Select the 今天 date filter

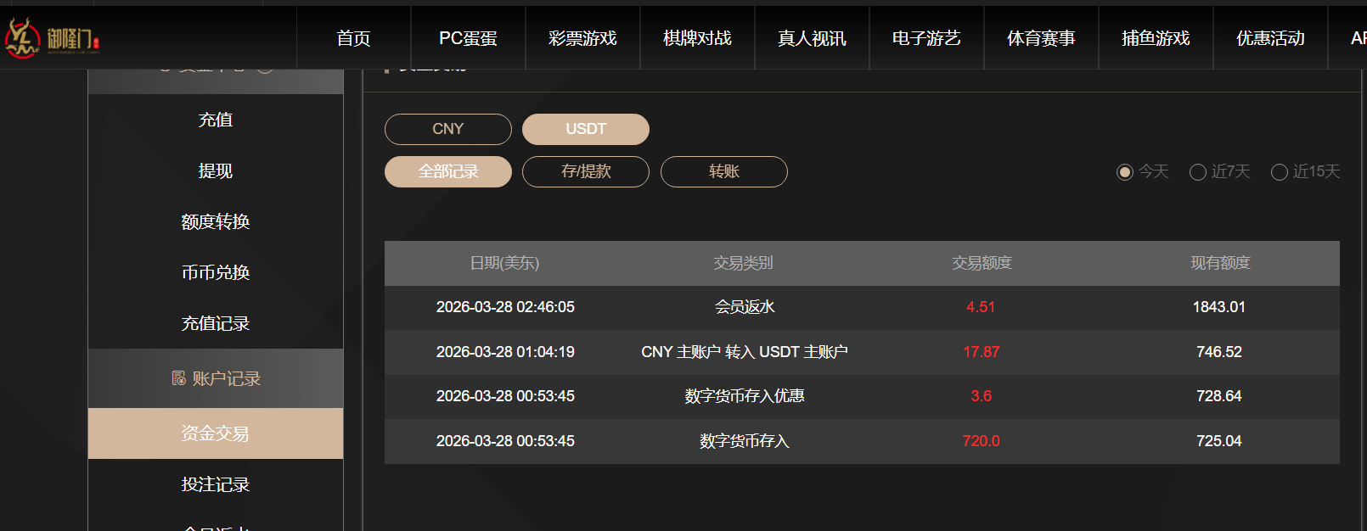point(1142,171)
